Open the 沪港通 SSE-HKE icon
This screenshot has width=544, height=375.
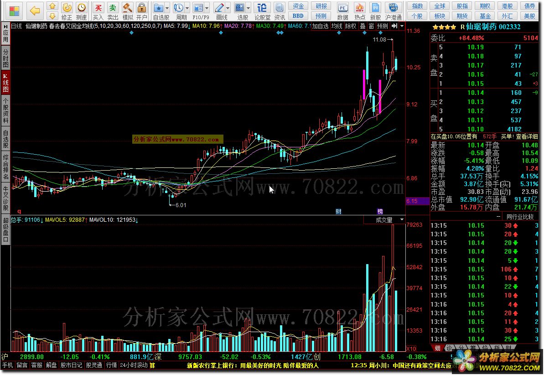pyautogui.click(x=393, y=11)
